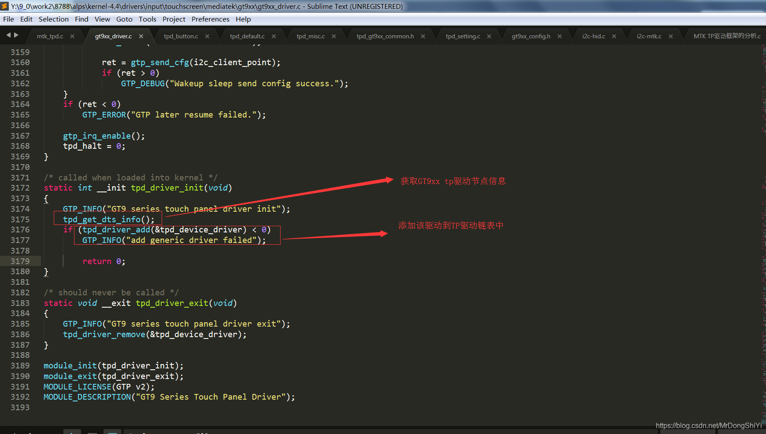Click the tpd_driver_init function name
Viewport: 766px width, 434px height.
tap(167, 188)
